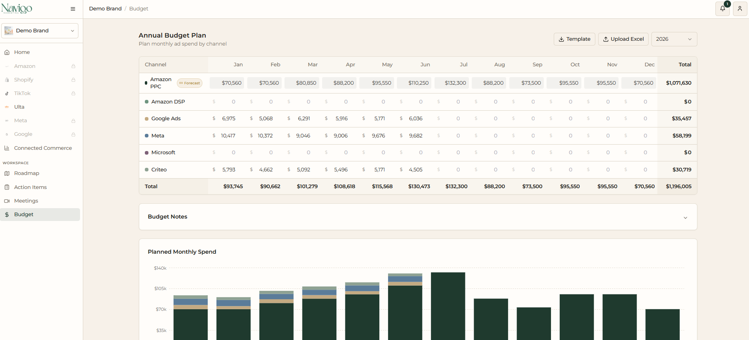Click the June total $130,473
The width and height of the screenshot is (749, 340).
[419, 187]
